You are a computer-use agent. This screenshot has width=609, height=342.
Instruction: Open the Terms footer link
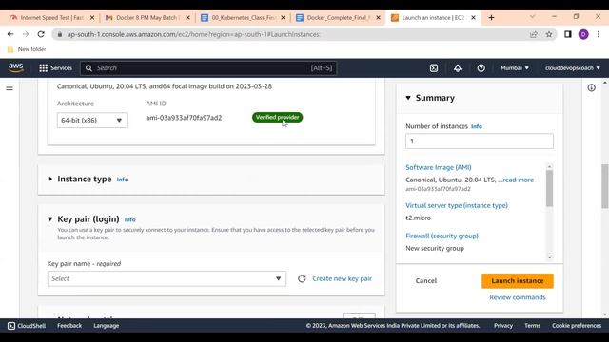533,325
